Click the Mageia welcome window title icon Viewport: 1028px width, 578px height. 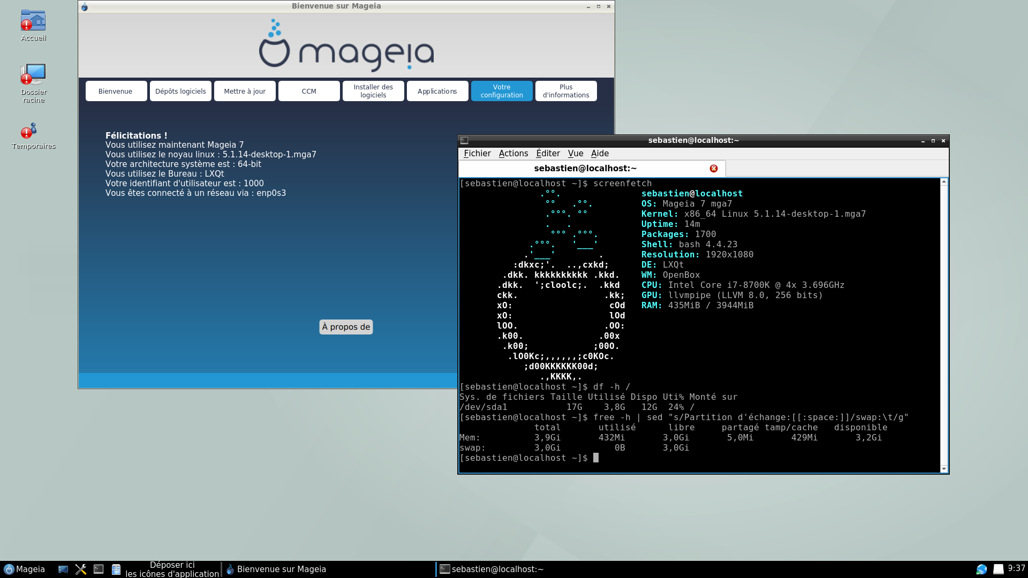point(85,6)
